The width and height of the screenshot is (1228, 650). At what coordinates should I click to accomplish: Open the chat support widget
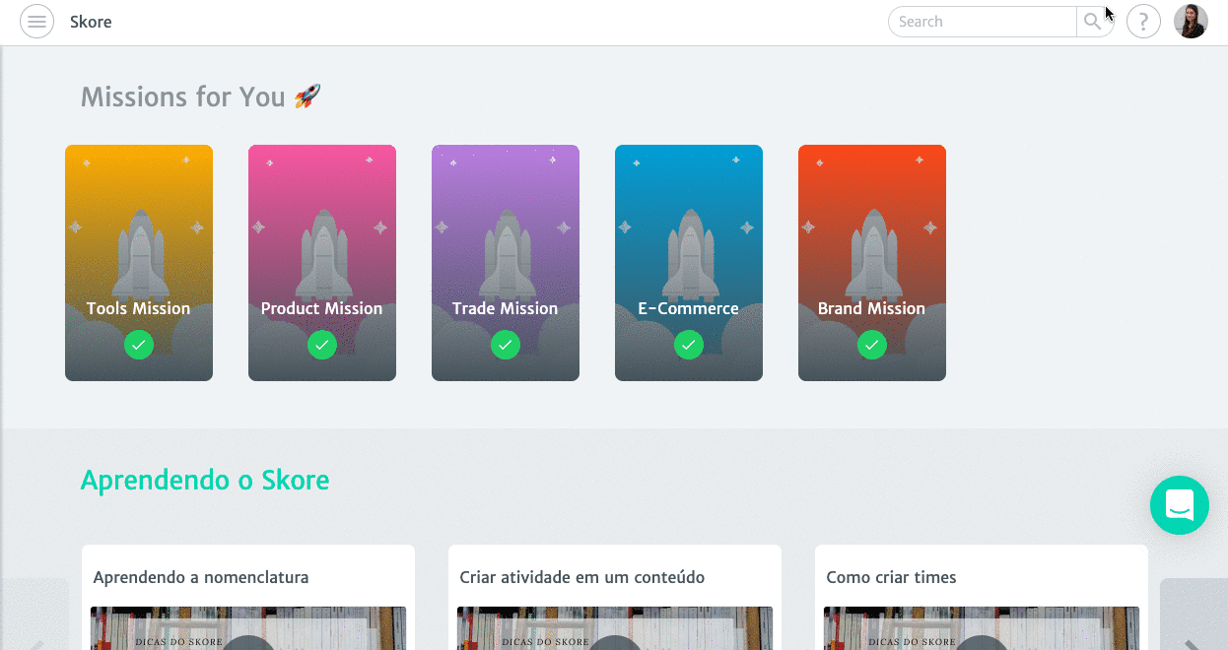click(1180, 505)
